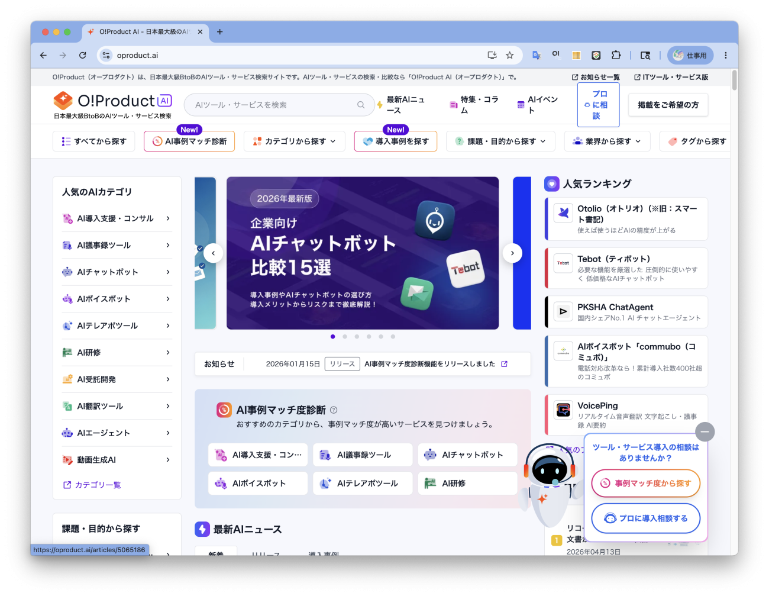Click VoicePing logo icon
The image size is (769, 596).
(563, 410)
